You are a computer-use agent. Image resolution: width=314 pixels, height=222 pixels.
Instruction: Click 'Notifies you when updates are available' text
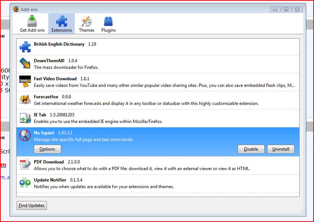click(104, 187)
